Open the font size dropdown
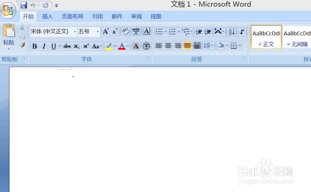Screen dimensions: 311x192 97,32
